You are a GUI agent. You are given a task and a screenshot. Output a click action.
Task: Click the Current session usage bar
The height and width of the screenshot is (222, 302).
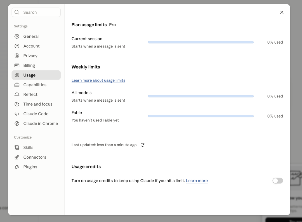pyautogui.click(x=201, y=42)
